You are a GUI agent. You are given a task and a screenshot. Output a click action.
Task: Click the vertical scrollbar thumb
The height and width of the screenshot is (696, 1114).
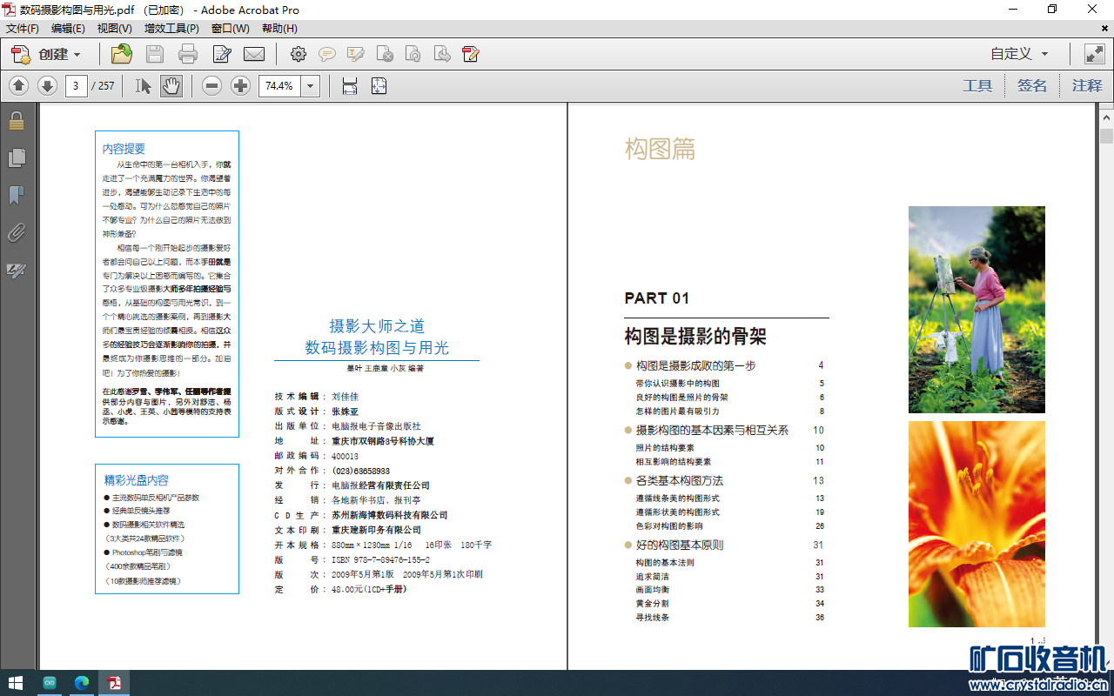tap(1106, 136)
